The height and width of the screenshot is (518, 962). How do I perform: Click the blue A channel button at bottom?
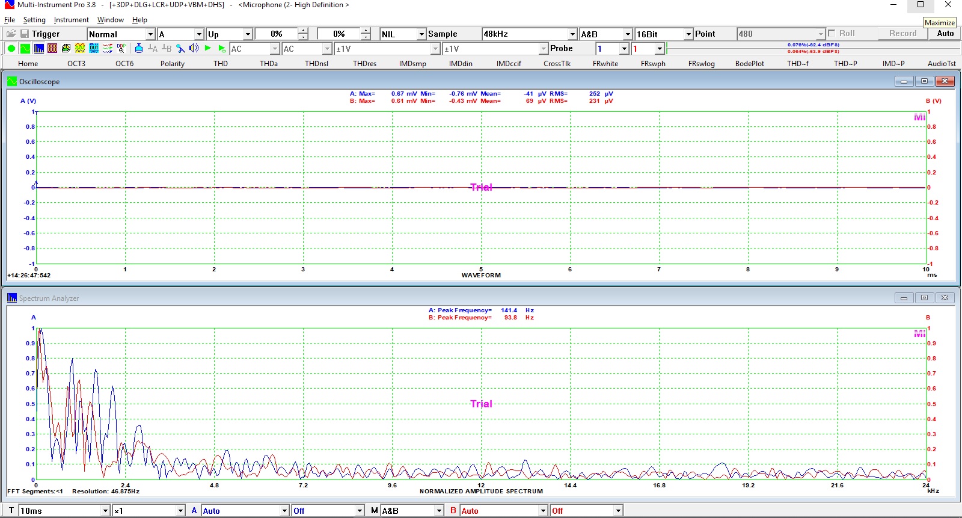tap(194, 511)
